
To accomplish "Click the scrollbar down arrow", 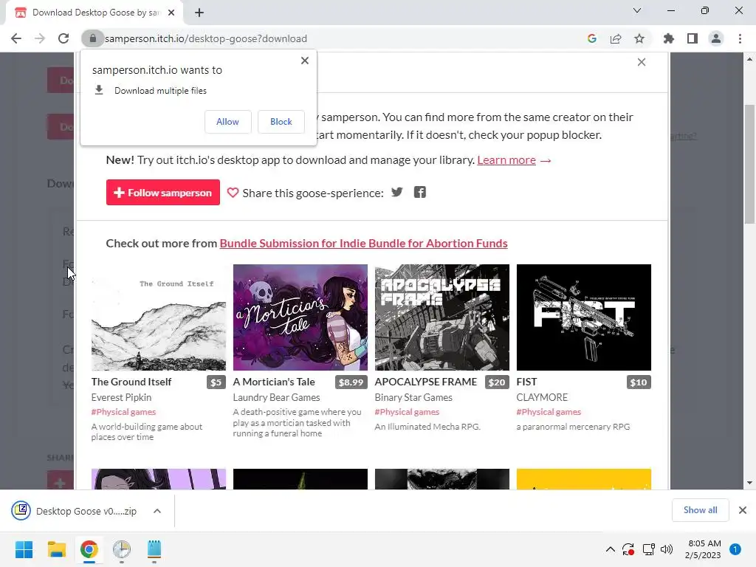I will point(749,483).
